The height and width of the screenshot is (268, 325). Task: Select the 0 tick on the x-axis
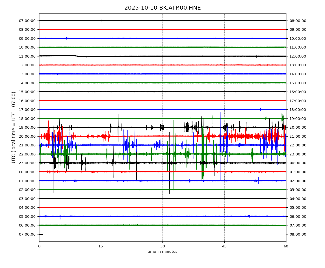coord(39,246)
